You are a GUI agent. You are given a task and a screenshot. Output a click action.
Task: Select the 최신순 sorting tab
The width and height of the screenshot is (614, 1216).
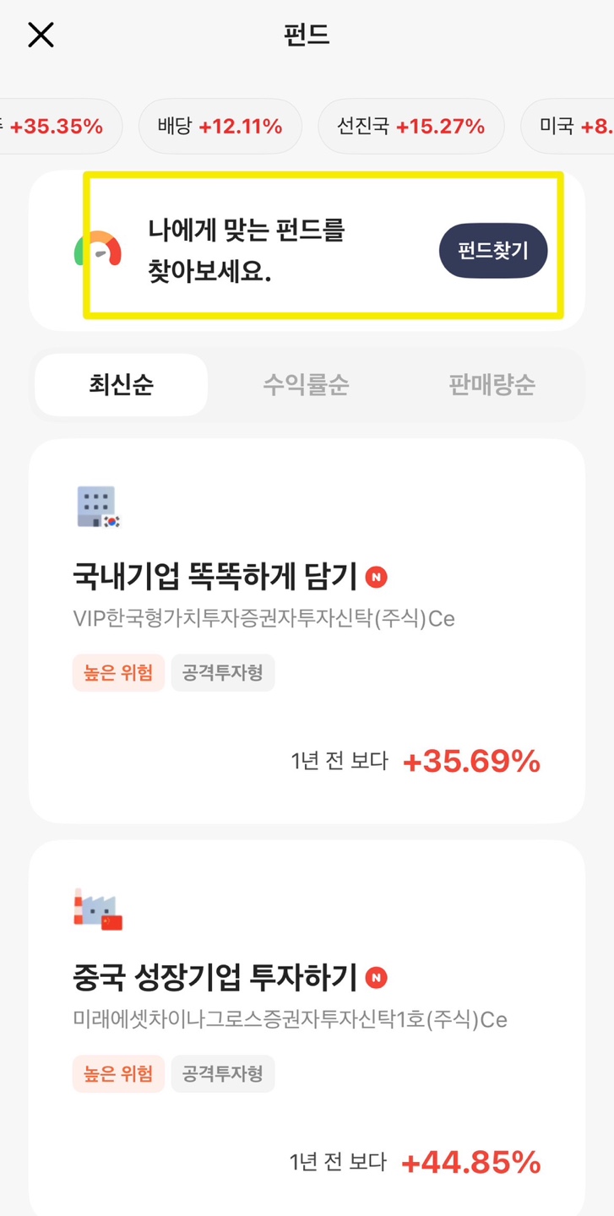tap(122, 385)
